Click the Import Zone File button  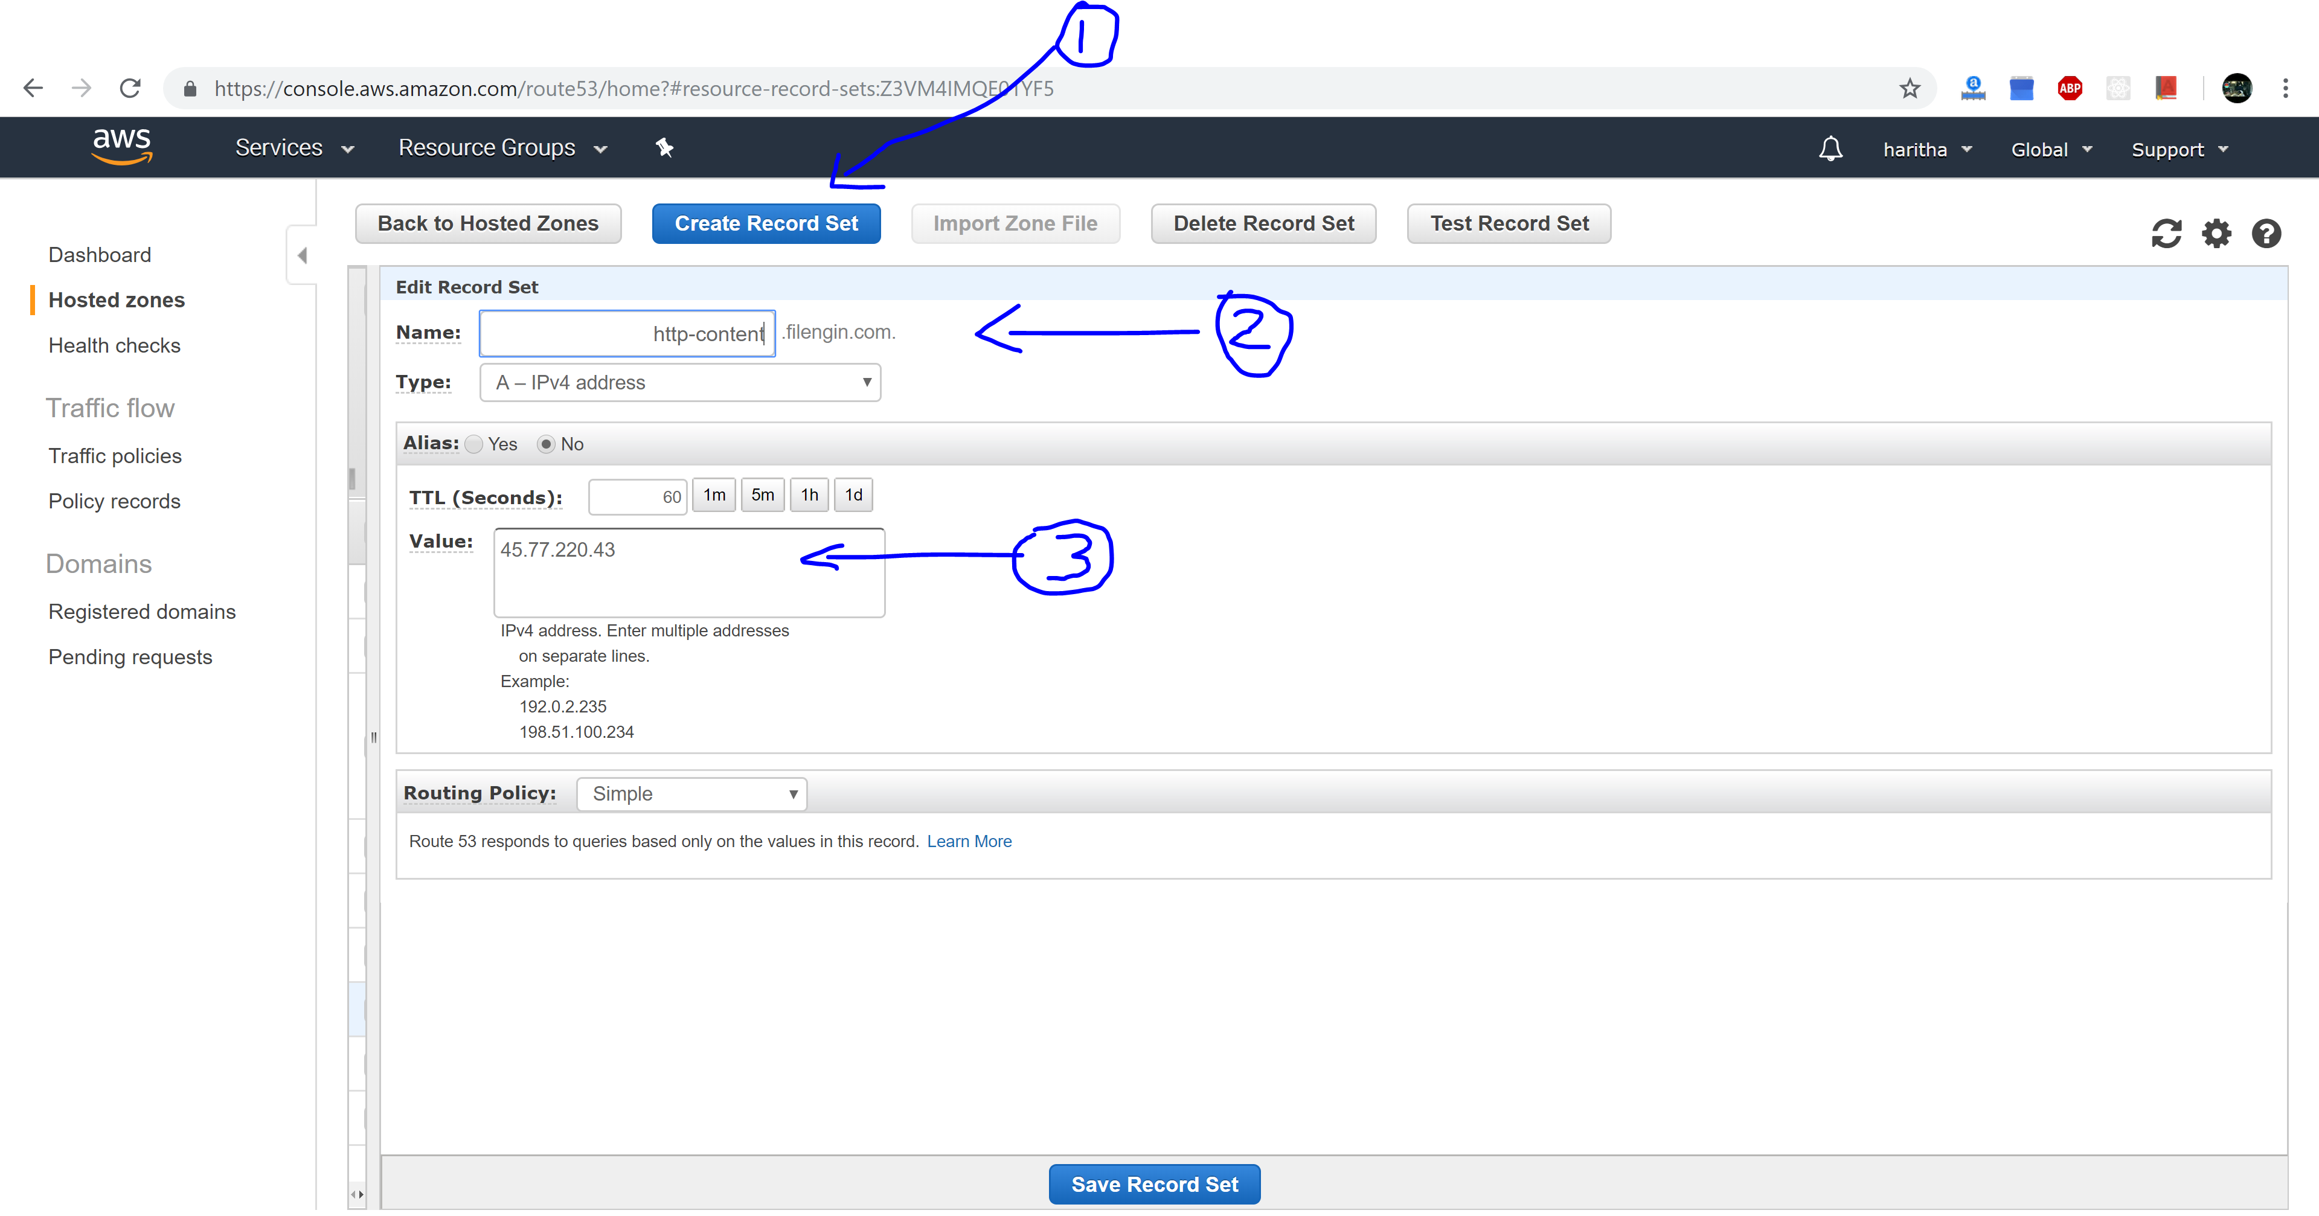tap(1015, 223)
